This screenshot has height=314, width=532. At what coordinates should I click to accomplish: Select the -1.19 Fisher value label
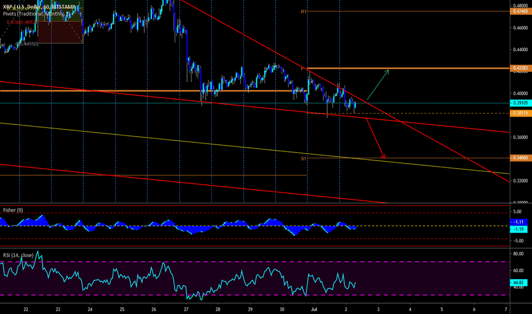[519, 229]
